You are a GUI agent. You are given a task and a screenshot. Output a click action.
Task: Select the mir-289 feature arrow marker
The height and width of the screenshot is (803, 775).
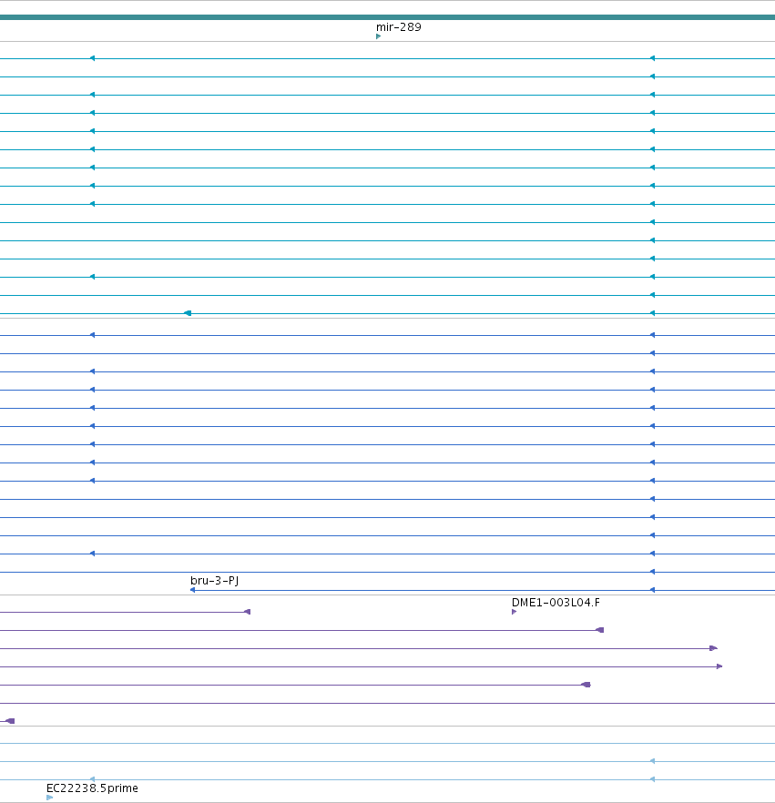(379, 36)
